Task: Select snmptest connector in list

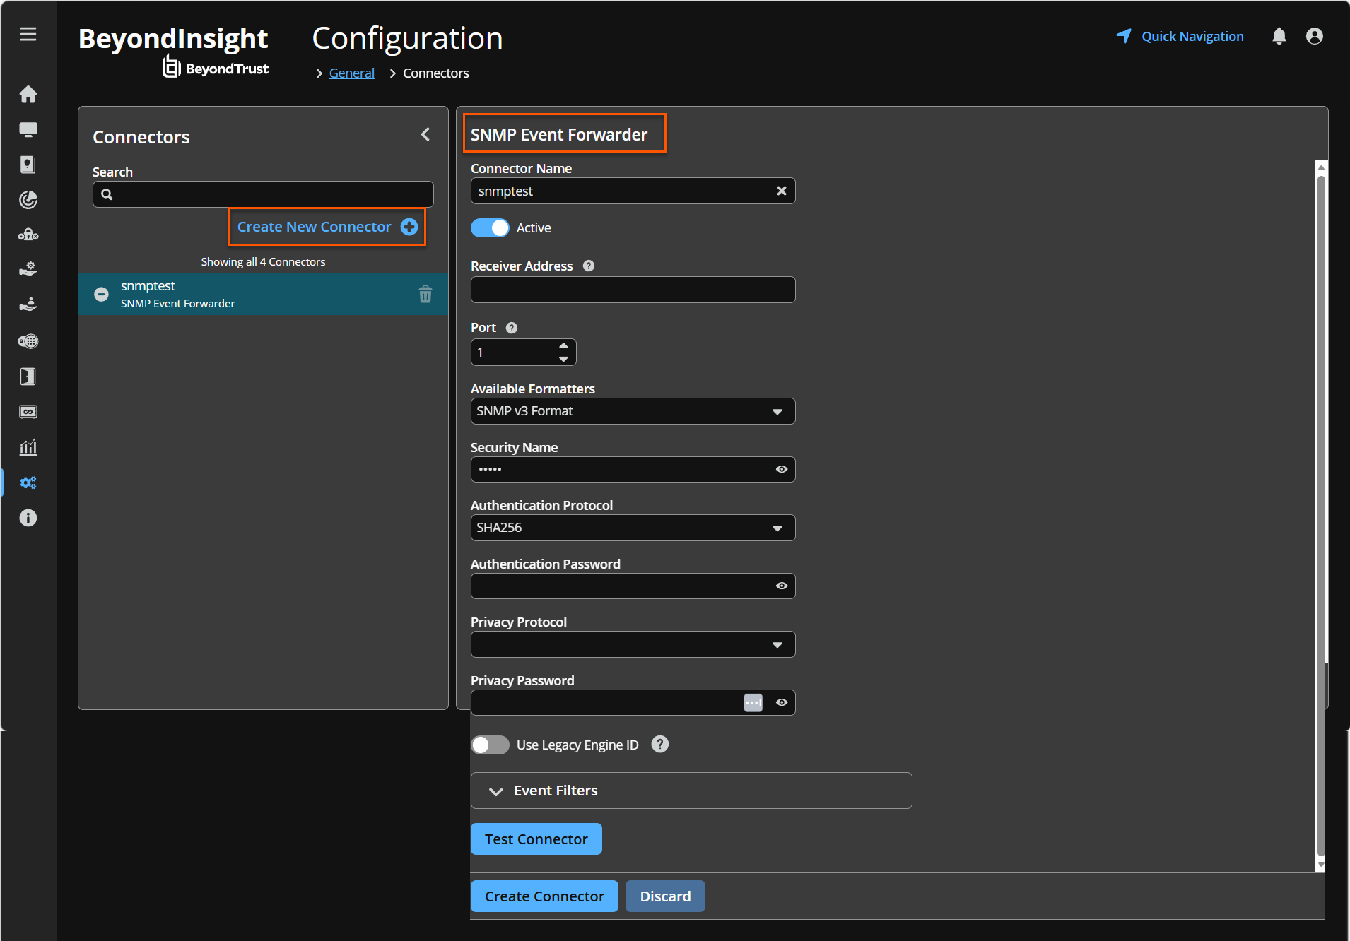Action: pos(263,294)
